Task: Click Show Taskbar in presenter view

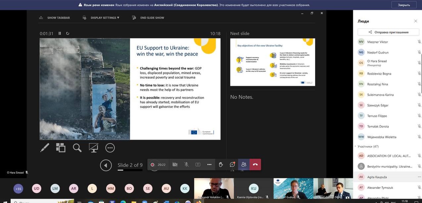Action: click(x=58, y=18)
